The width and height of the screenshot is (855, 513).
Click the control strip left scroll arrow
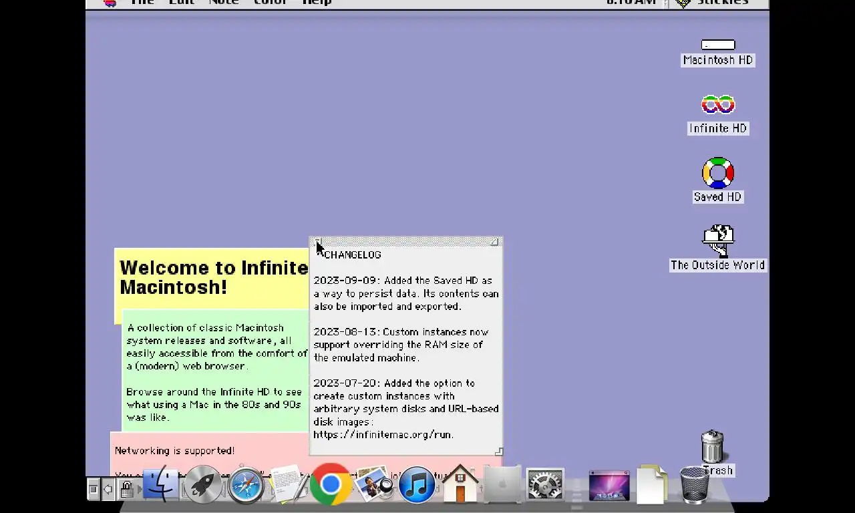click(x=108, y=490)
